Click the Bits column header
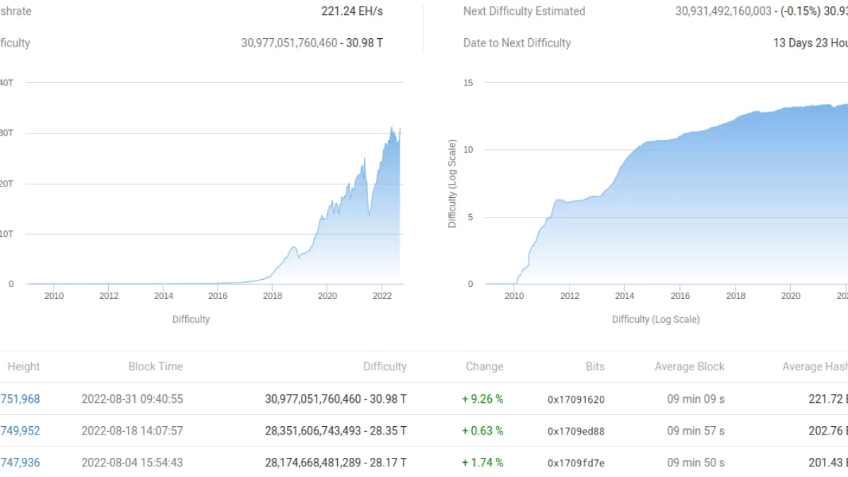 coord(595,367)
